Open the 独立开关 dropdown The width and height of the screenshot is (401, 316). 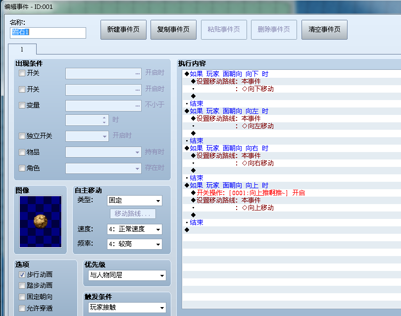tap(87, 136)
